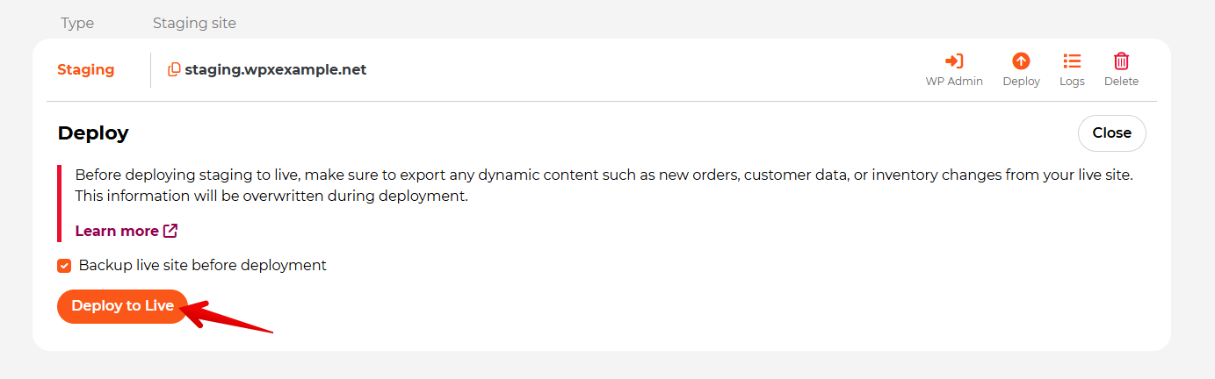Click the WP Admin text label
Screen dimensions: 1215x379
[954, 81]
